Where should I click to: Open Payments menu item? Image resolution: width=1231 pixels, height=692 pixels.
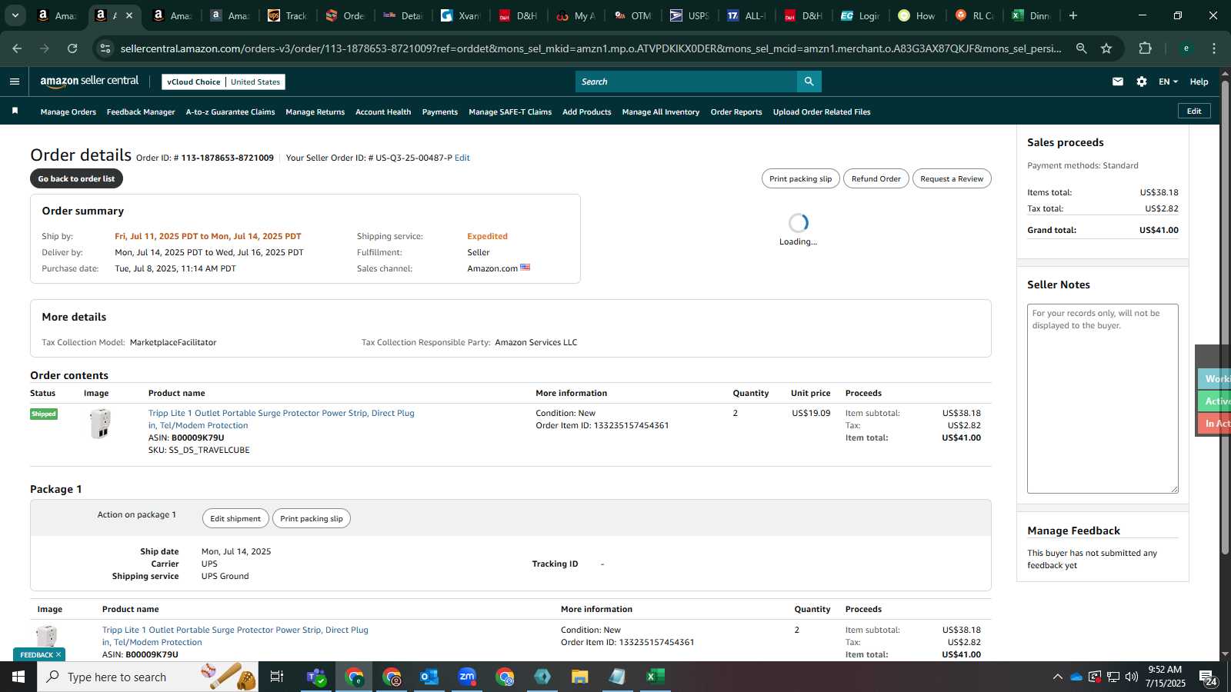point(440,111)
